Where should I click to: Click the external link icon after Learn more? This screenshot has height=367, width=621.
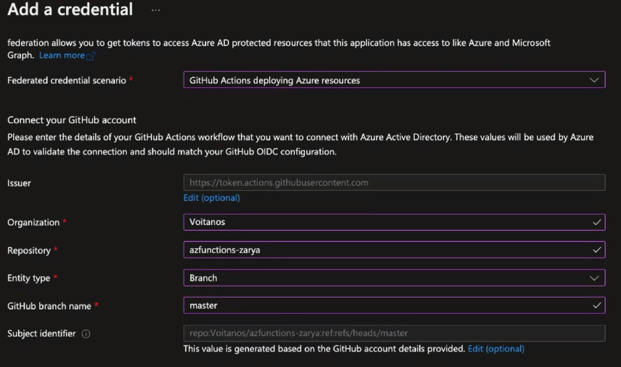point(91,56)
